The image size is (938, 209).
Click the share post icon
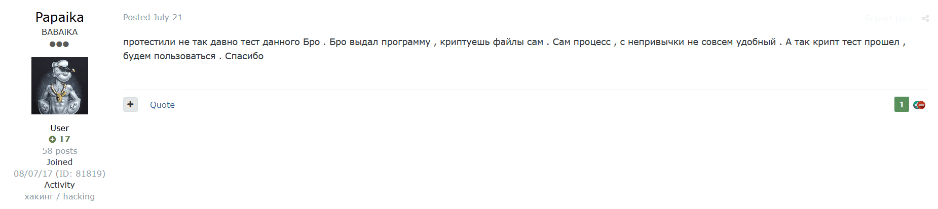925,18
